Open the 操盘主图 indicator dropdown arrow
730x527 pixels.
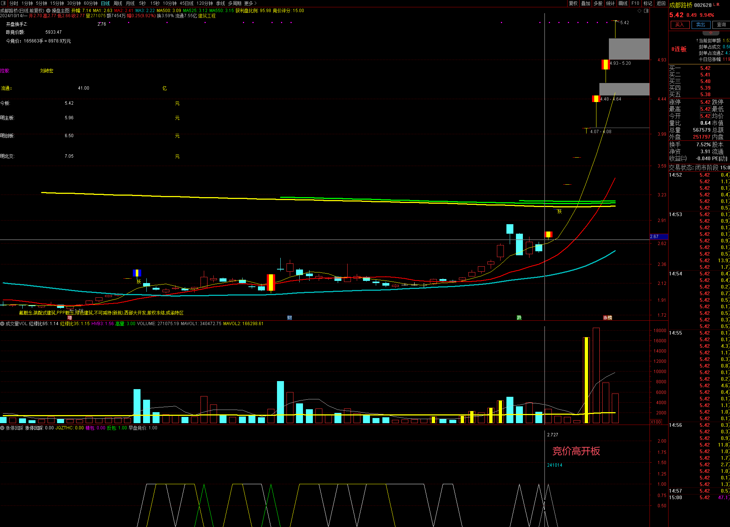click(49, 11)
